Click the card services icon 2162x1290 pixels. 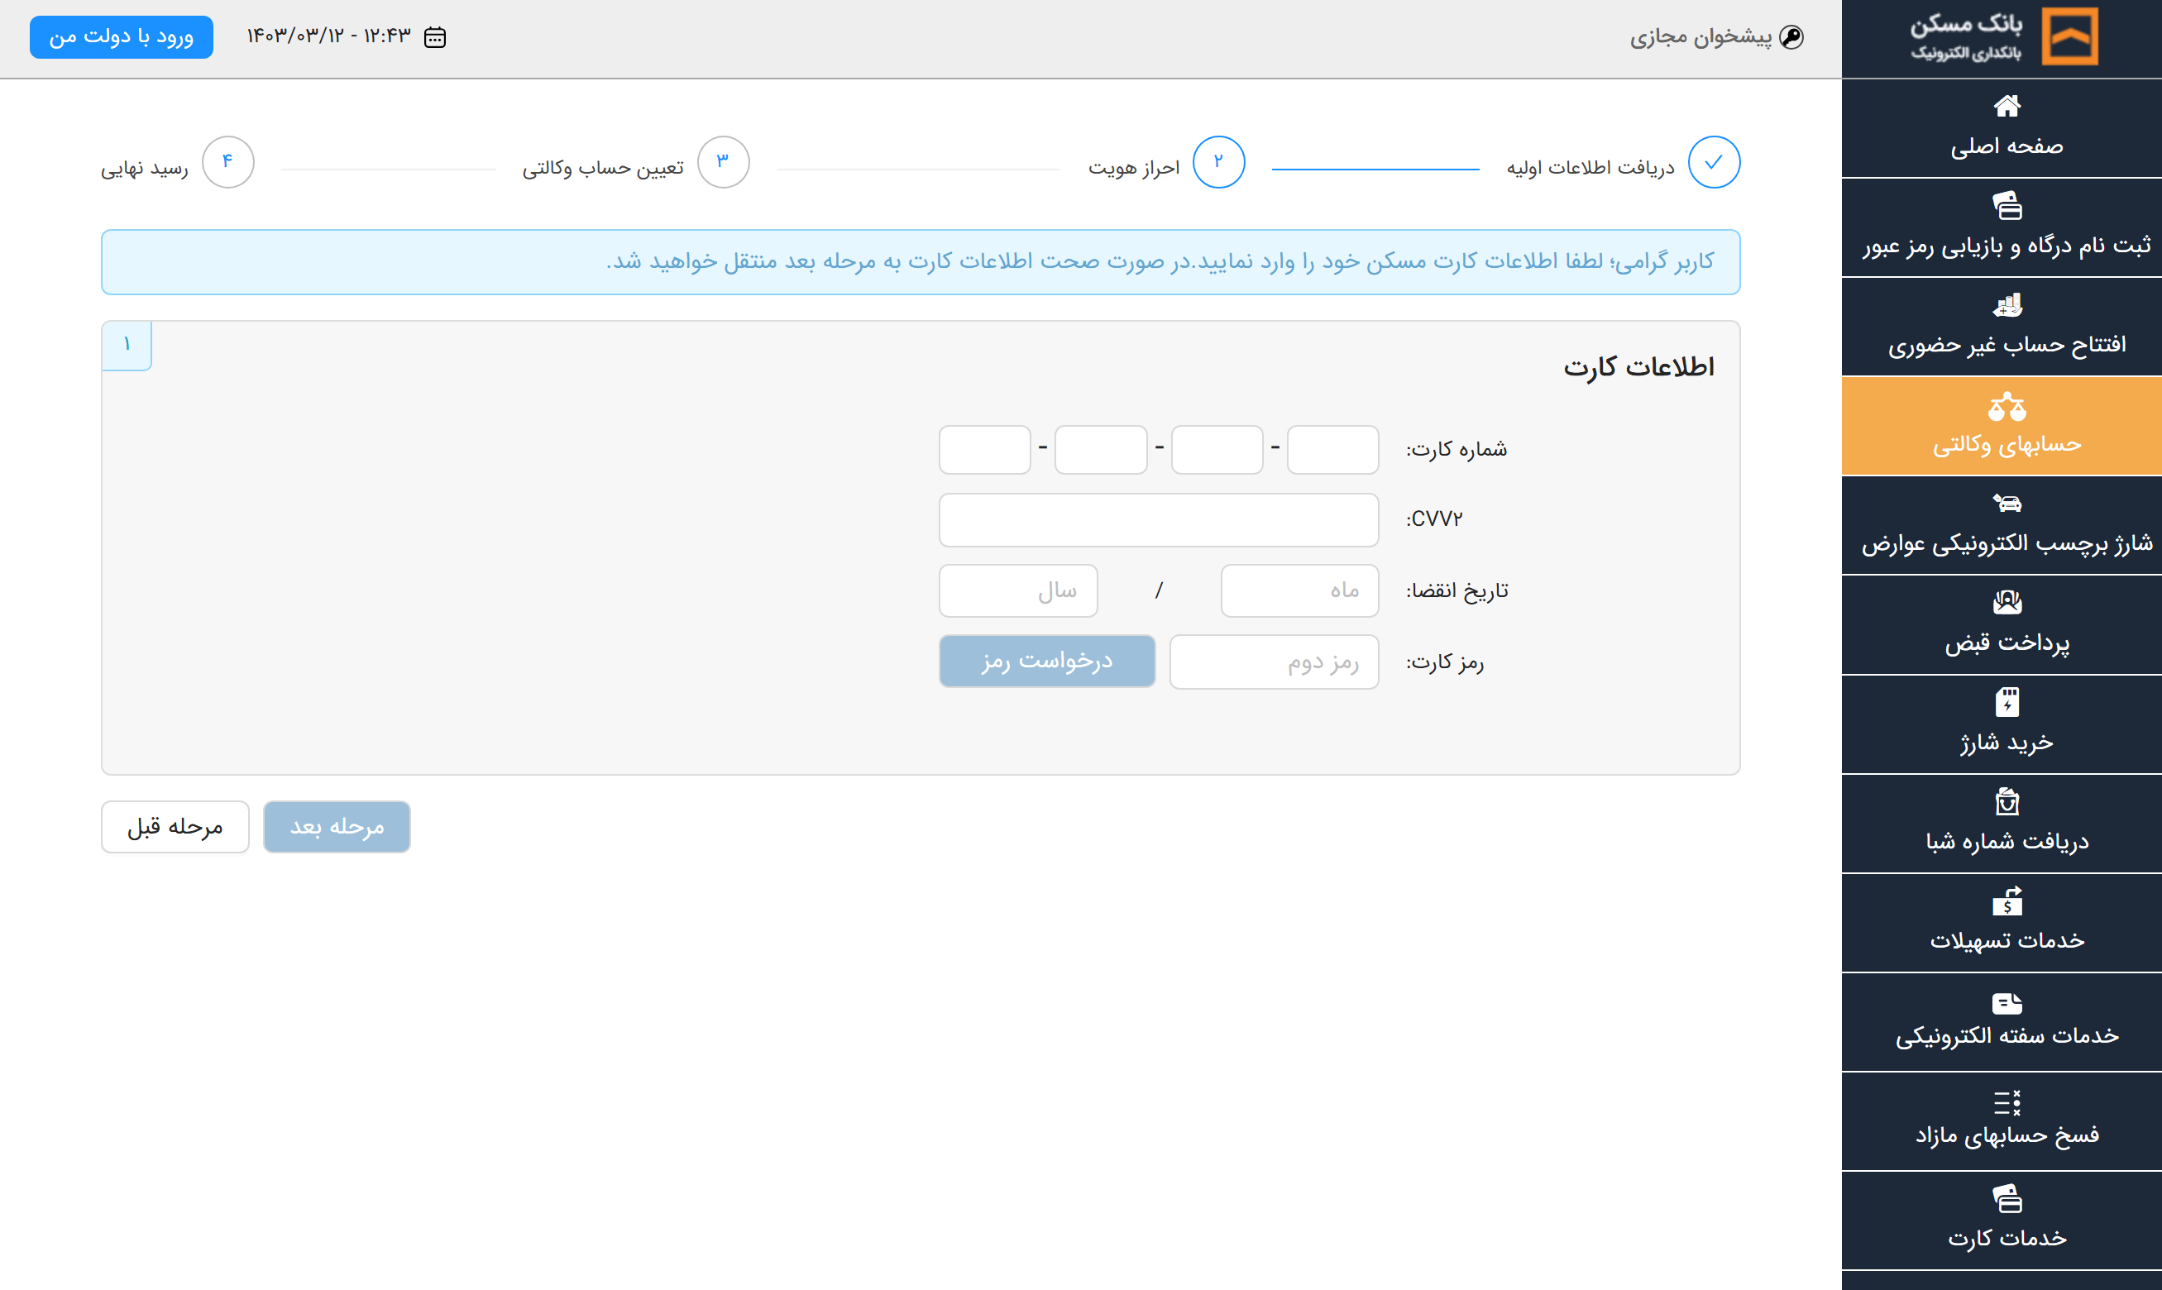click(2007, 1199)
